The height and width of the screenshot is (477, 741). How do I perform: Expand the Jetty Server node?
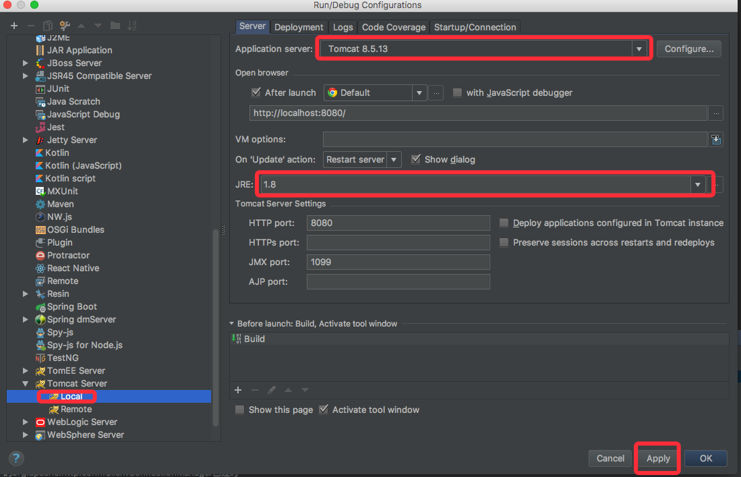(26, 140)
